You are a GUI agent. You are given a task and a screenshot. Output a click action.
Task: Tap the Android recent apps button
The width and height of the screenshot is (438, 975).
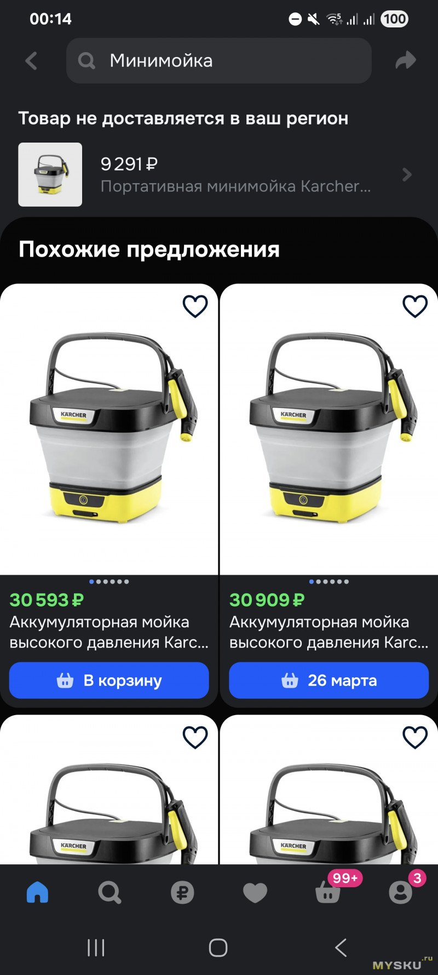coord(96,948)
